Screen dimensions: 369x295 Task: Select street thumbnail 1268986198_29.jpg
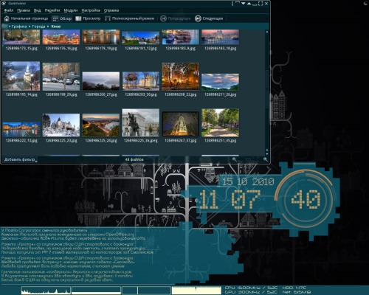click(61, 77)
